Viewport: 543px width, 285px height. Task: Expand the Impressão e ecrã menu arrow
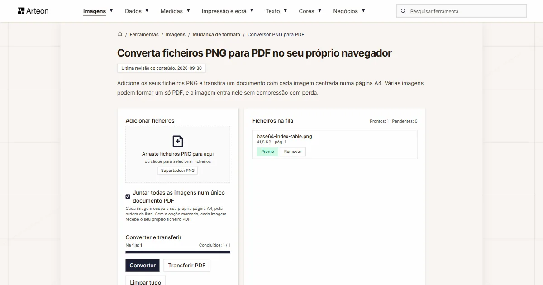click(x=252, y=11)
